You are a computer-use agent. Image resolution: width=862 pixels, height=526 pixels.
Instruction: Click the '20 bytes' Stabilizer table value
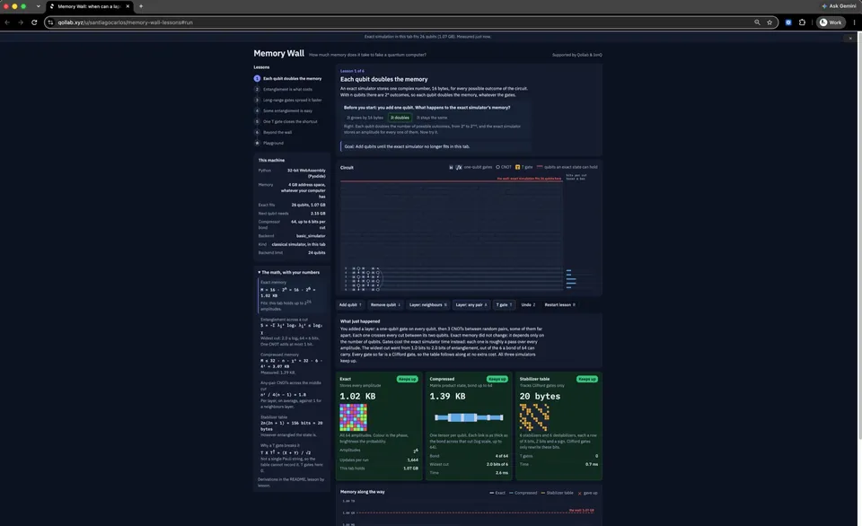[540, 396]
